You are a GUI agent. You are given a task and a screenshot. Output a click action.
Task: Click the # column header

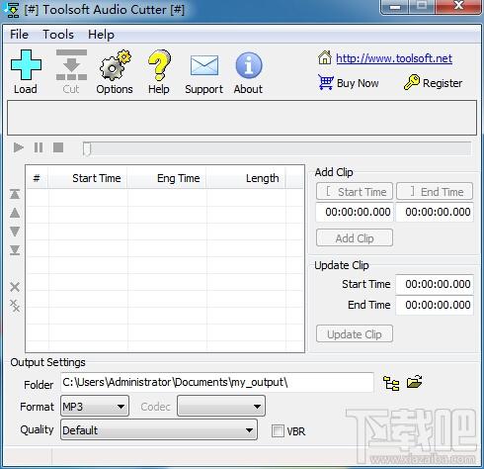pyautogui.click(x=37, y=178)
